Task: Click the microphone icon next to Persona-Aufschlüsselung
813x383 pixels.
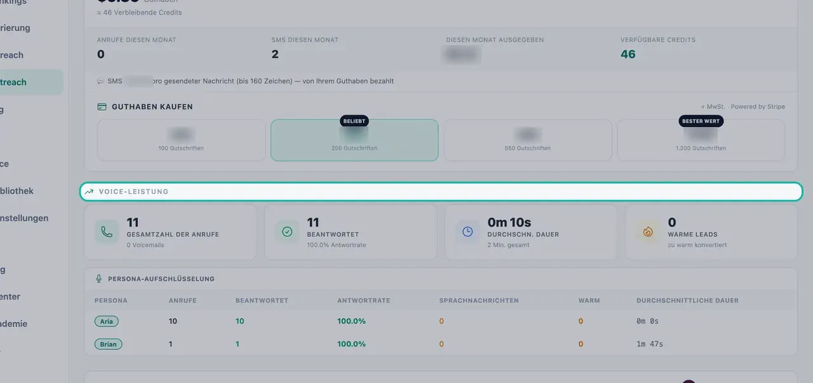Action: pos(98,279)
